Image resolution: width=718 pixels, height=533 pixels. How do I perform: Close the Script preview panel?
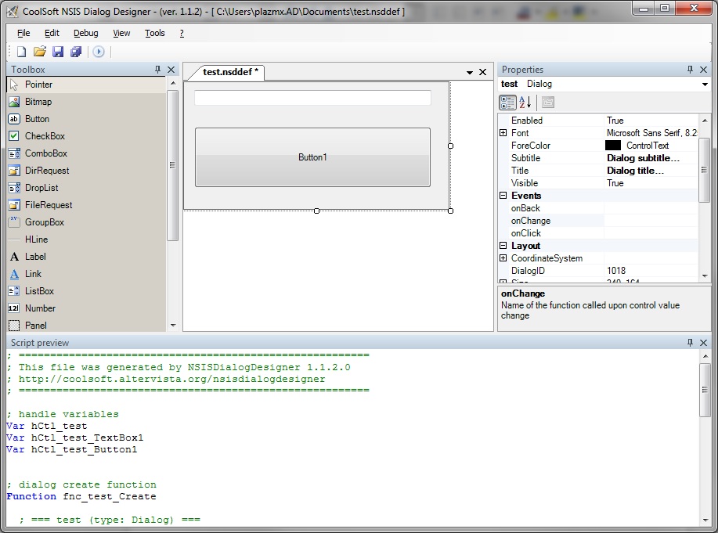[x=704, y=343]
